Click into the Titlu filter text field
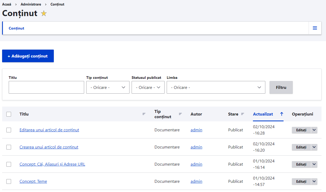The width and height of the screenshot is (326, 192). click(46, 87)
